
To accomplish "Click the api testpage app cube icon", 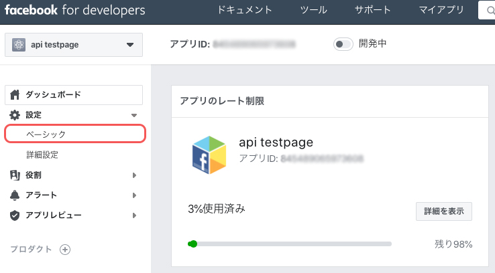I will tap(209, 153).
